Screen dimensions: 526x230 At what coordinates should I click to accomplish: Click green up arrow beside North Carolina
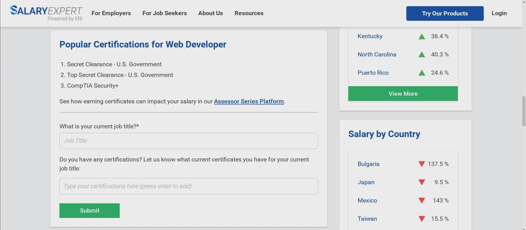click(422, 54)
